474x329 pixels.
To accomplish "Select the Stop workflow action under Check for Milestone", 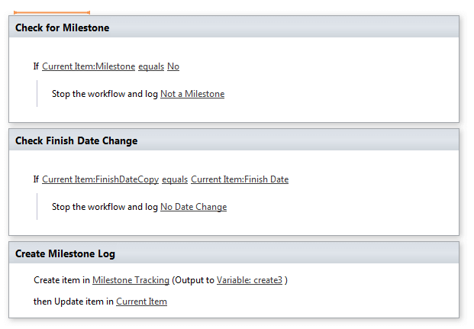I will coord(105,94).
